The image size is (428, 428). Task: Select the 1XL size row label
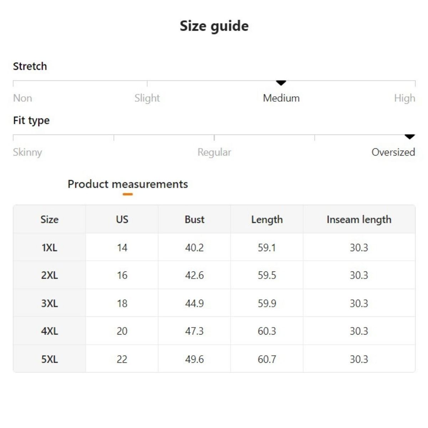(50, 248)
